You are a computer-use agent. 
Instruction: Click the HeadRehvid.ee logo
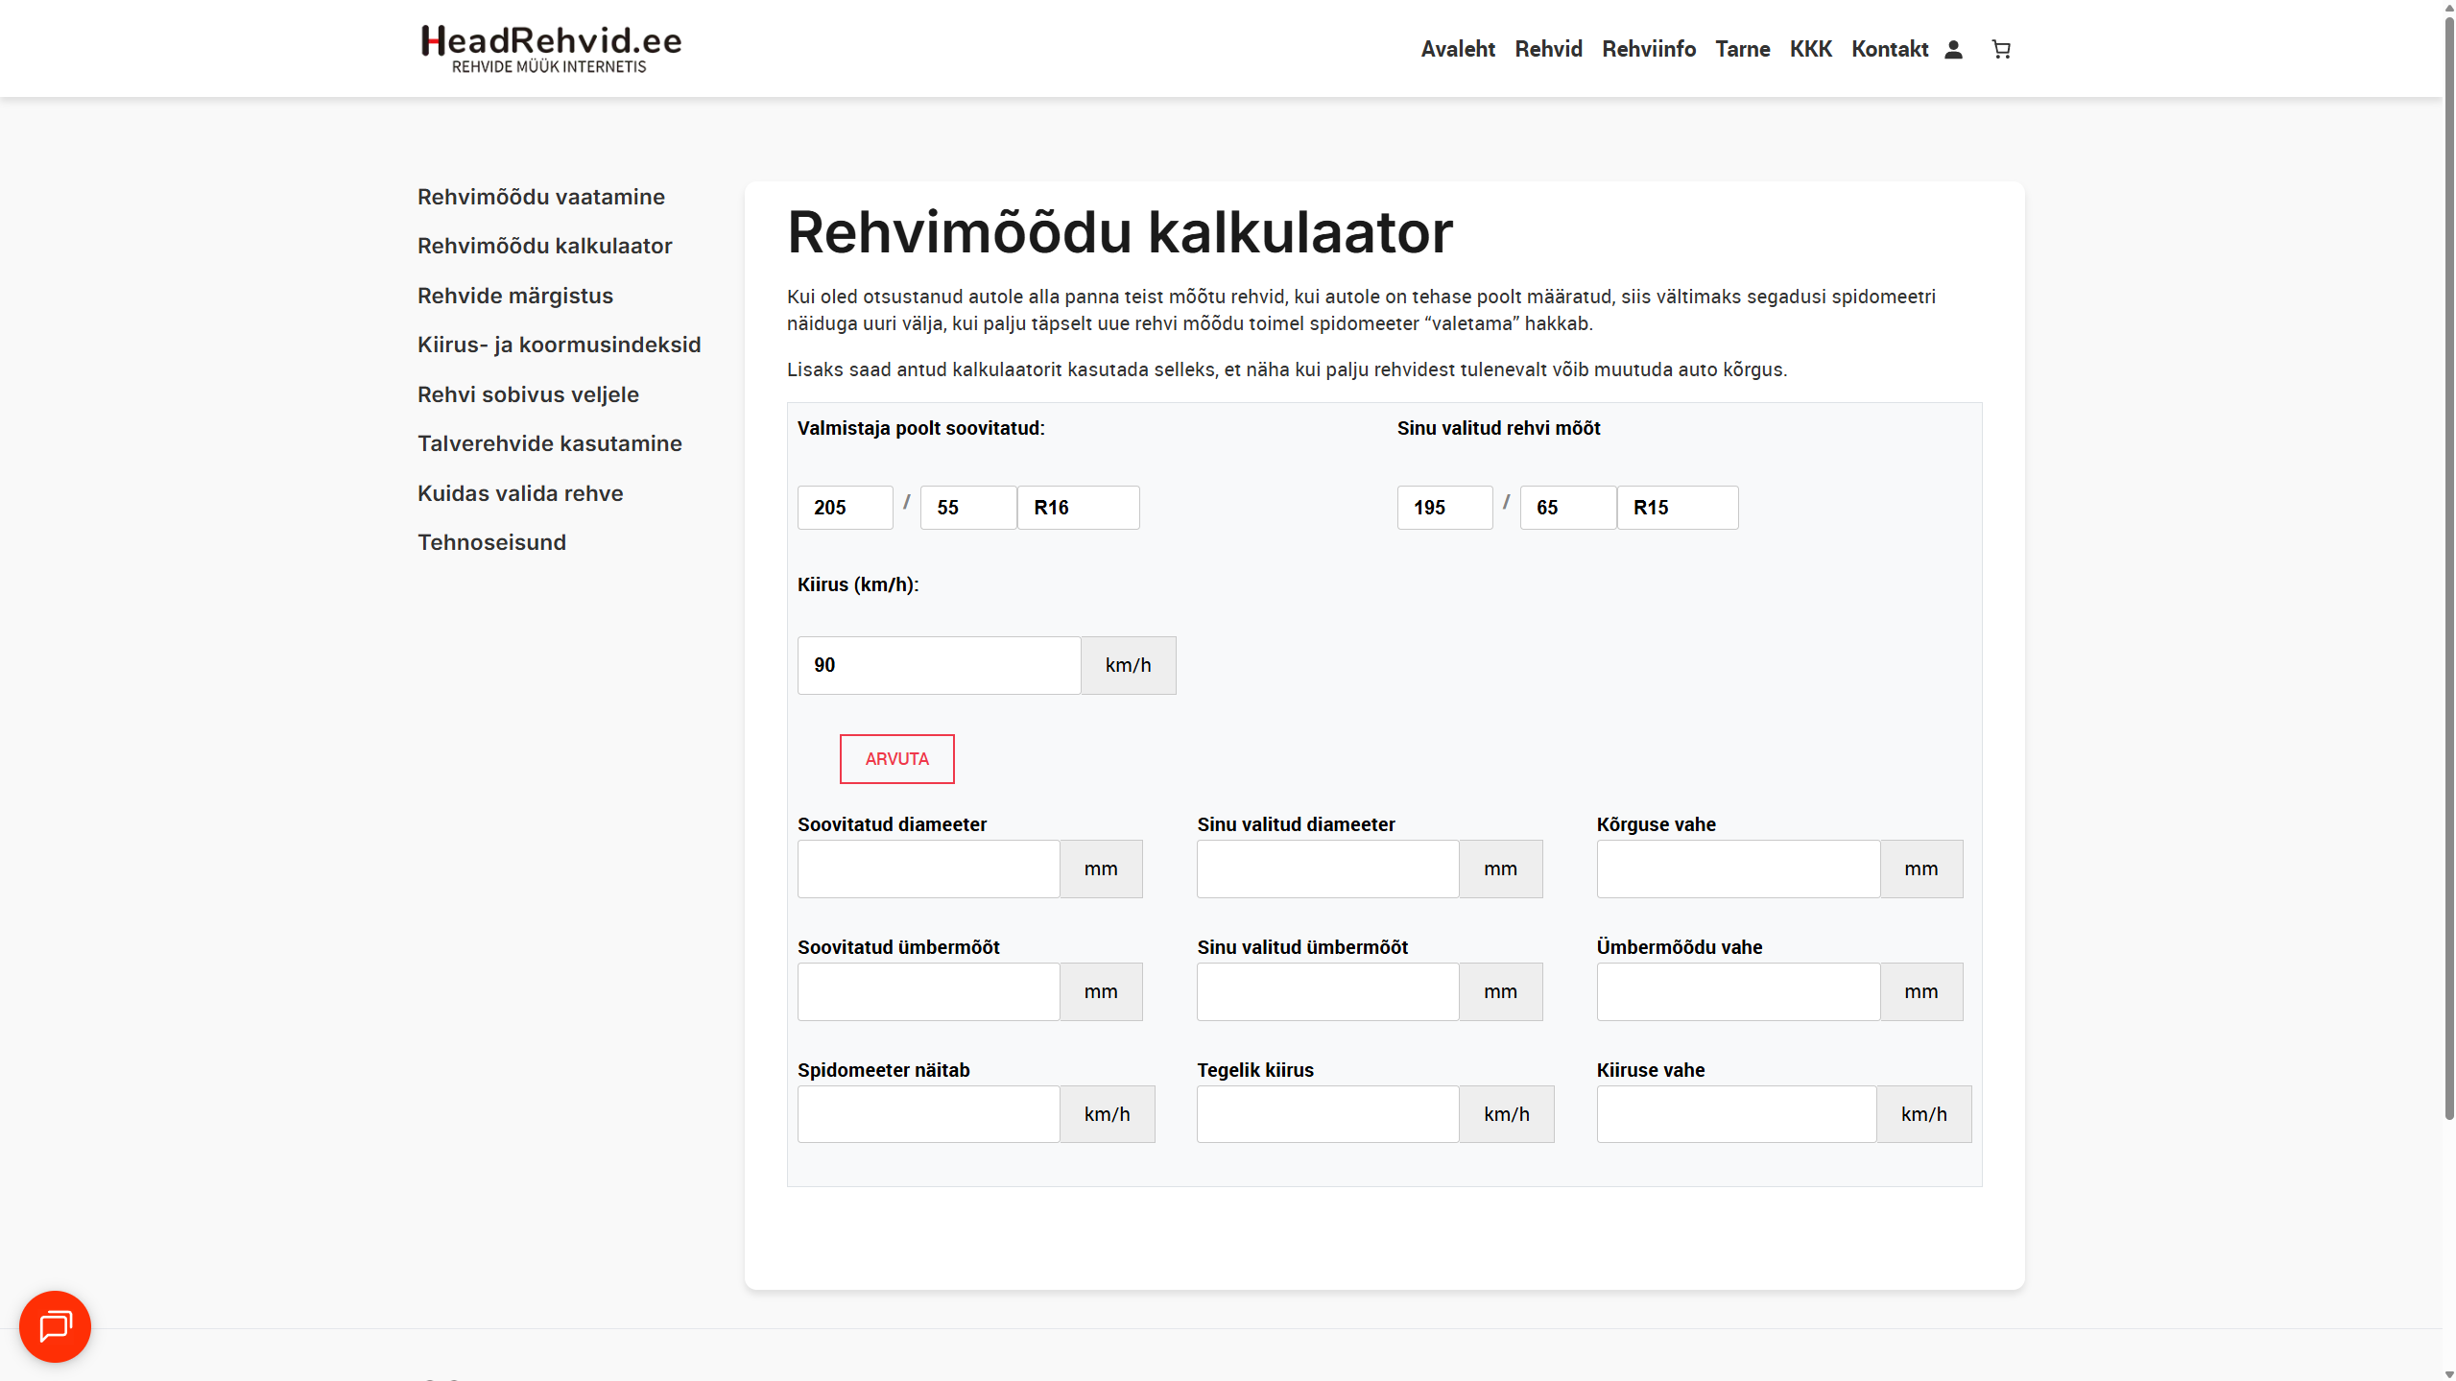click(551, 49)
